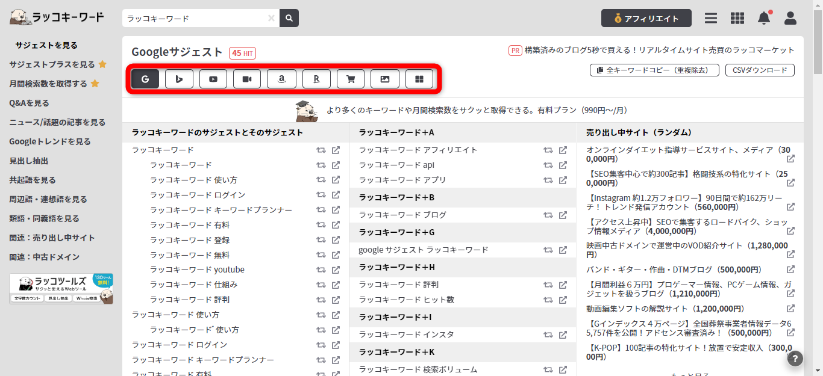This screenshot has width=823, height=376.
Task: Re-search icon for ラッコキーワード ログイン indented row
Action: click(x=321, y=195)
